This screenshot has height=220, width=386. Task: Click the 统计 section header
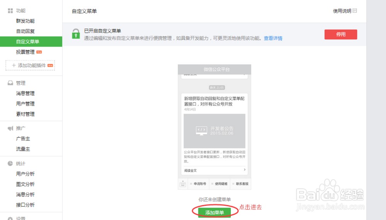21,164
